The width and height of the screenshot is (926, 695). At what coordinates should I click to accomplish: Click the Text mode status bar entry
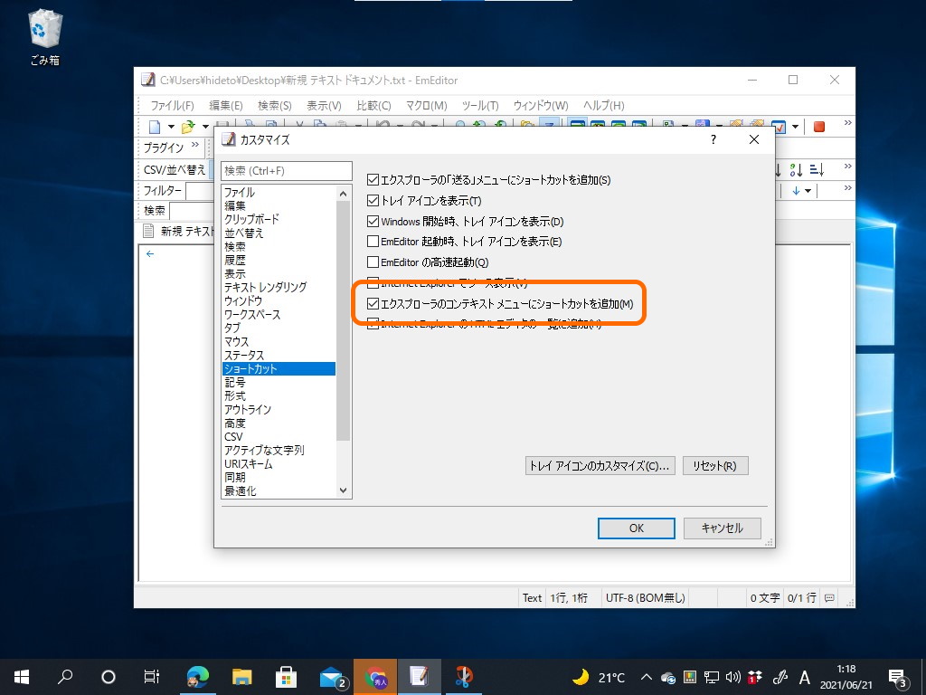[532, 598]
